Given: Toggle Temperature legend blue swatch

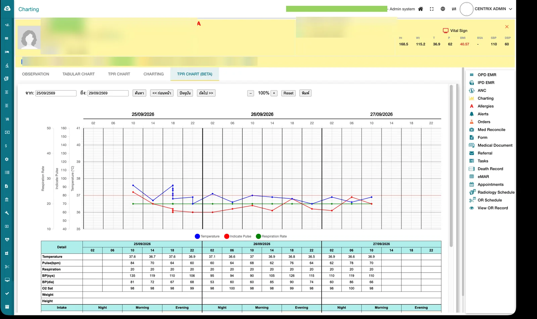Looking at the screenshot, I should [x=197, y=236].
